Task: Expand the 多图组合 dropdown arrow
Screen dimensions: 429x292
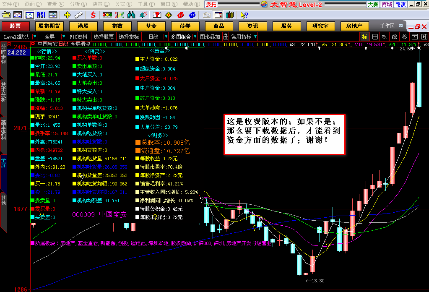Action: click(195, 36)
